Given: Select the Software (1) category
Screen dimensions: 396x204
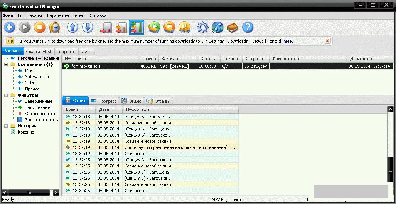Looking at the screenshot, I should pos(37,77).
